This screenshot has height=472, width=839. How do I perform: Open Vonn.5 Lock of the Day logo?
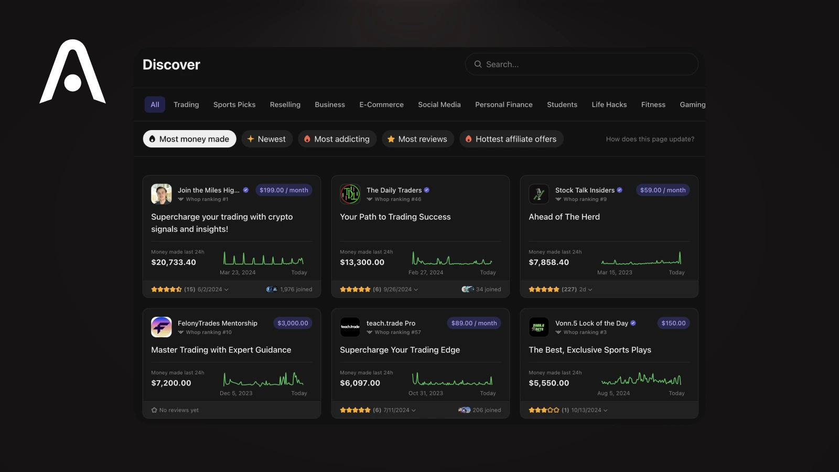[539, 327]
